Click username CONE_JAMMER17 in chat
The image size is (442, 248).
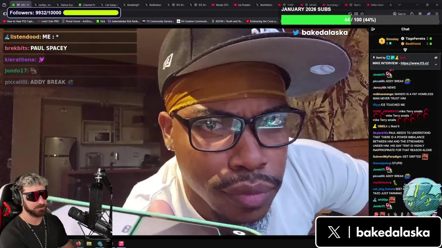point(385,111)
